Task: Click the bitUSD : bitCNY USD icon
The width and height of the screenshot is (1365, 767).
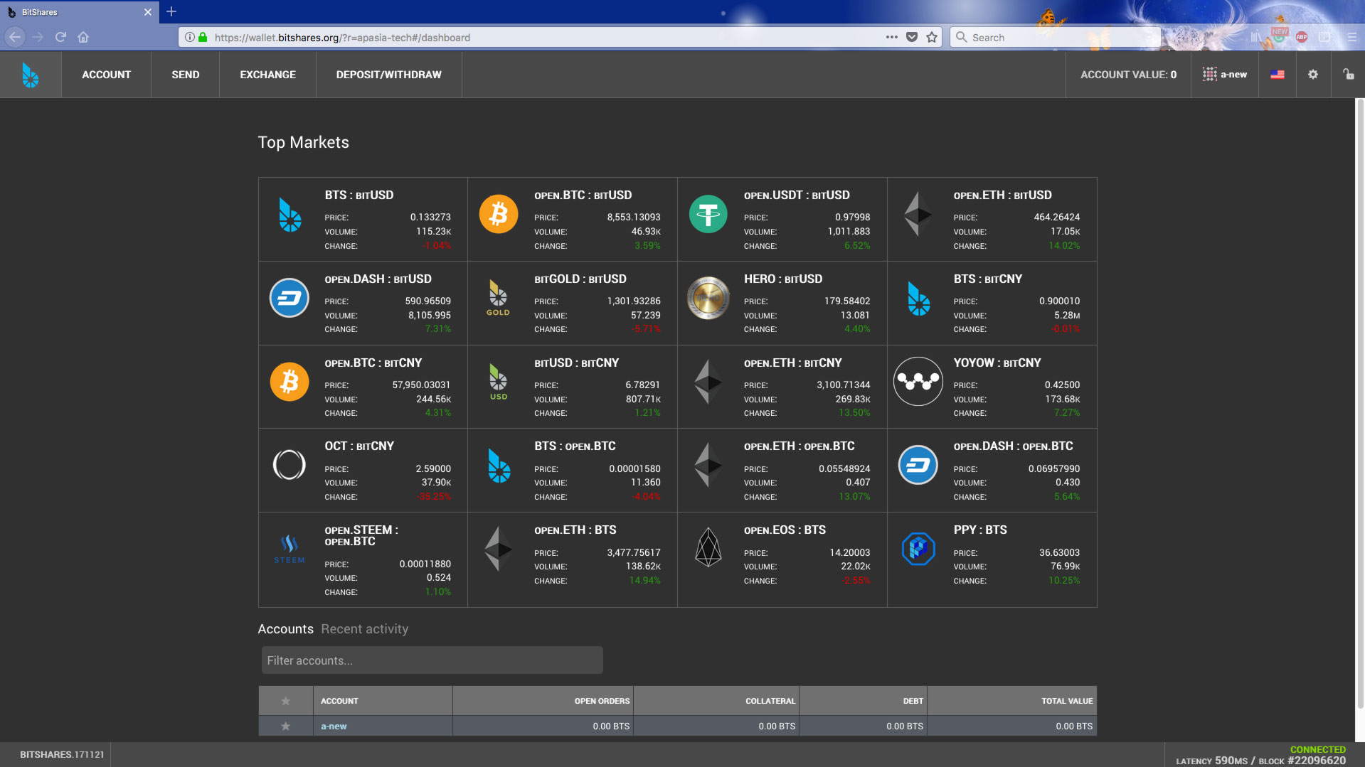Action: (x=499, y=382)
